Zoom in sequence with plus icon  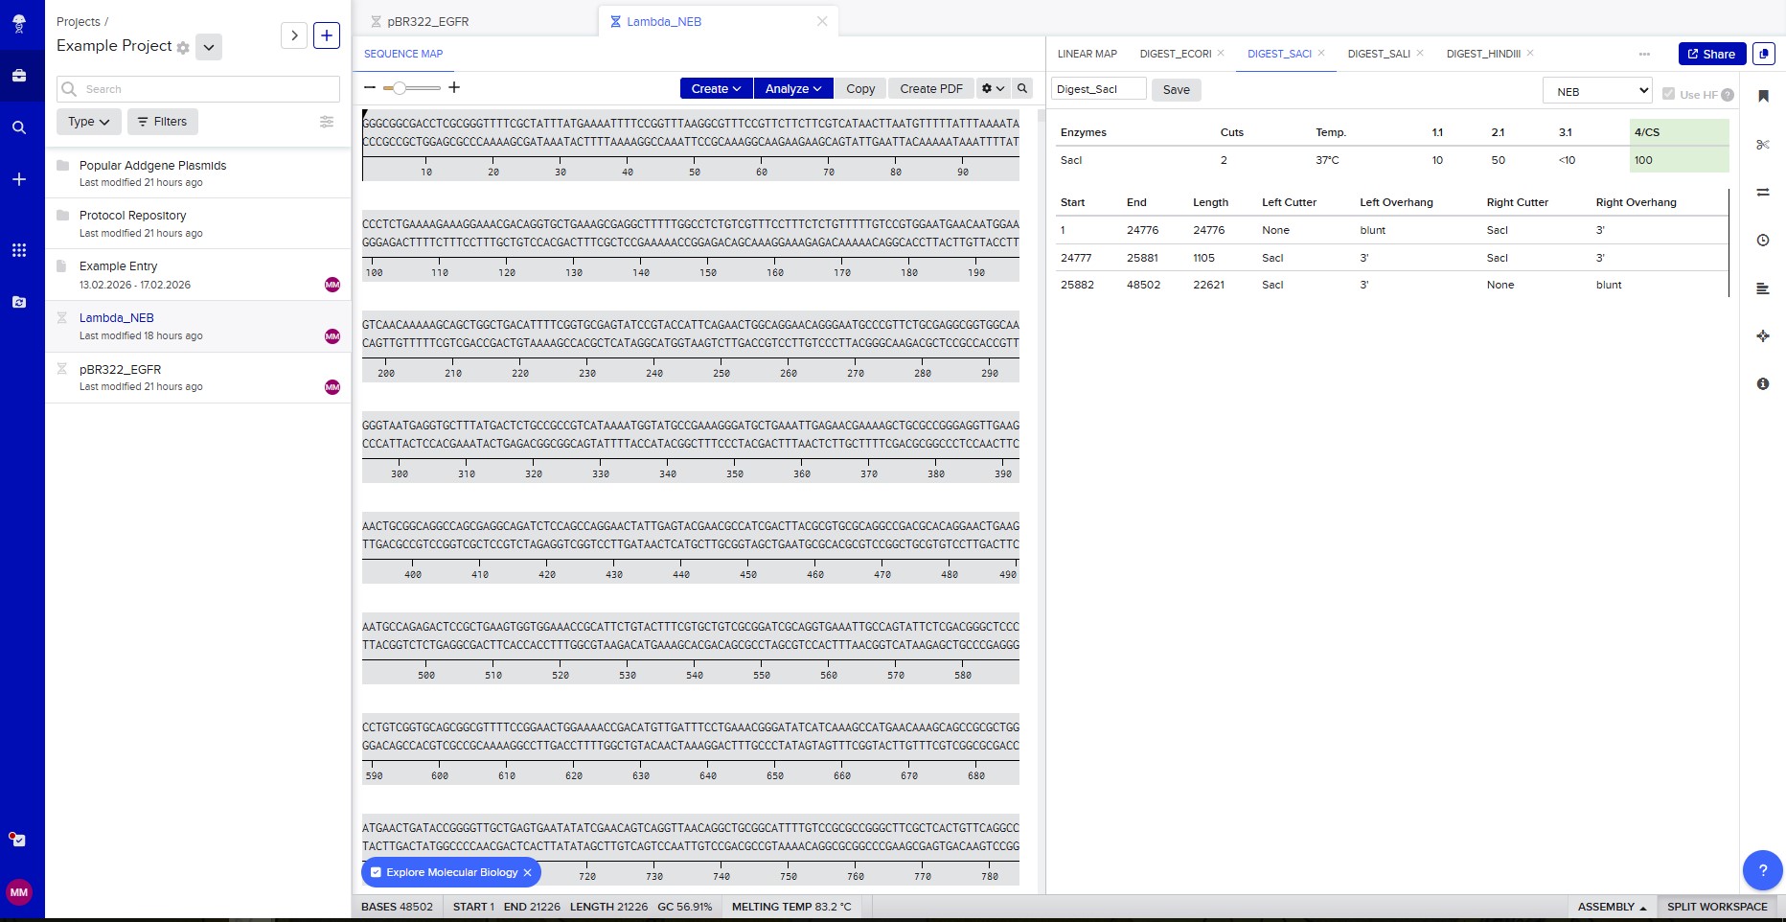coord(454,87)
